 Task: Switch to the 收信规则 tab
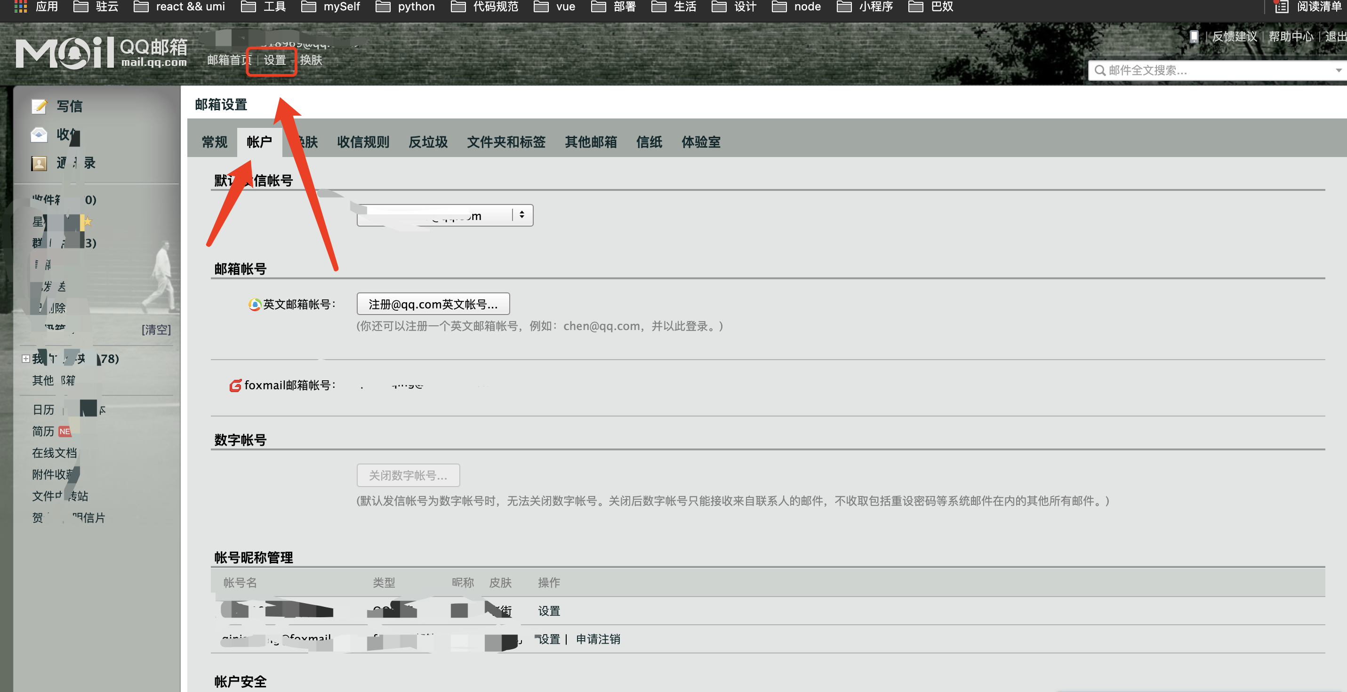[363, 142]
